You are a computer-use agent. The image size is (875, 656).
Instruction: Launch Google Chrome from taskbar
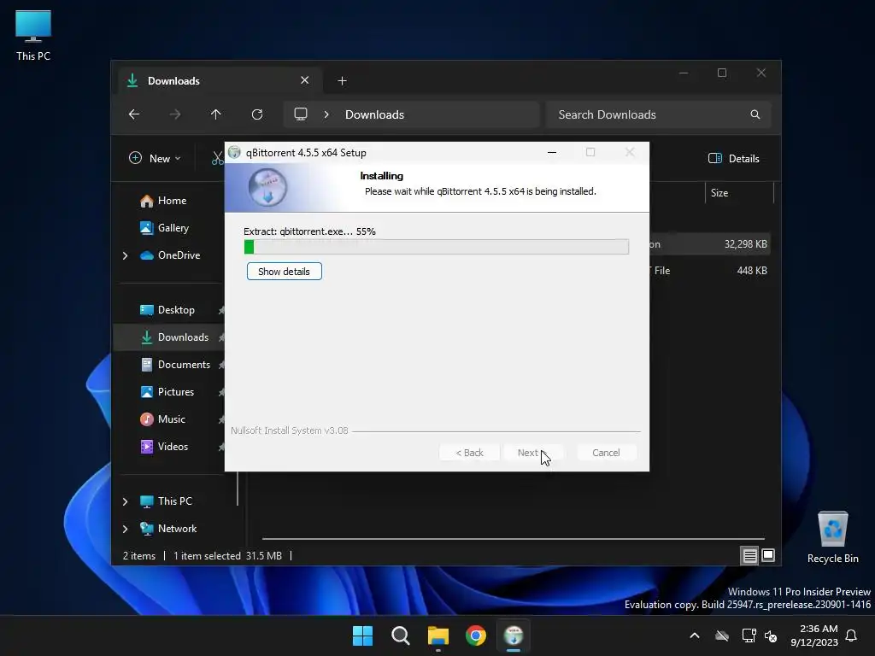point(476,635)
